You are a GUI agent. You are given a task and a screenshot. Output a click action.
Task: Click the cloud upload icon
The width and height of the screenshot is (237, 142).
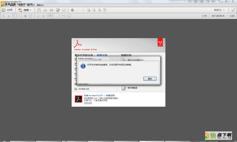point(45,10)
